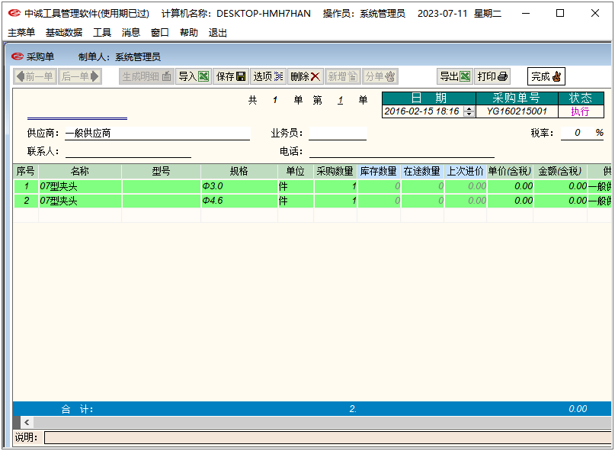This screenshot has width=615, height=451.
Task: Mark order finished with 完成 button
Action: 546,76
